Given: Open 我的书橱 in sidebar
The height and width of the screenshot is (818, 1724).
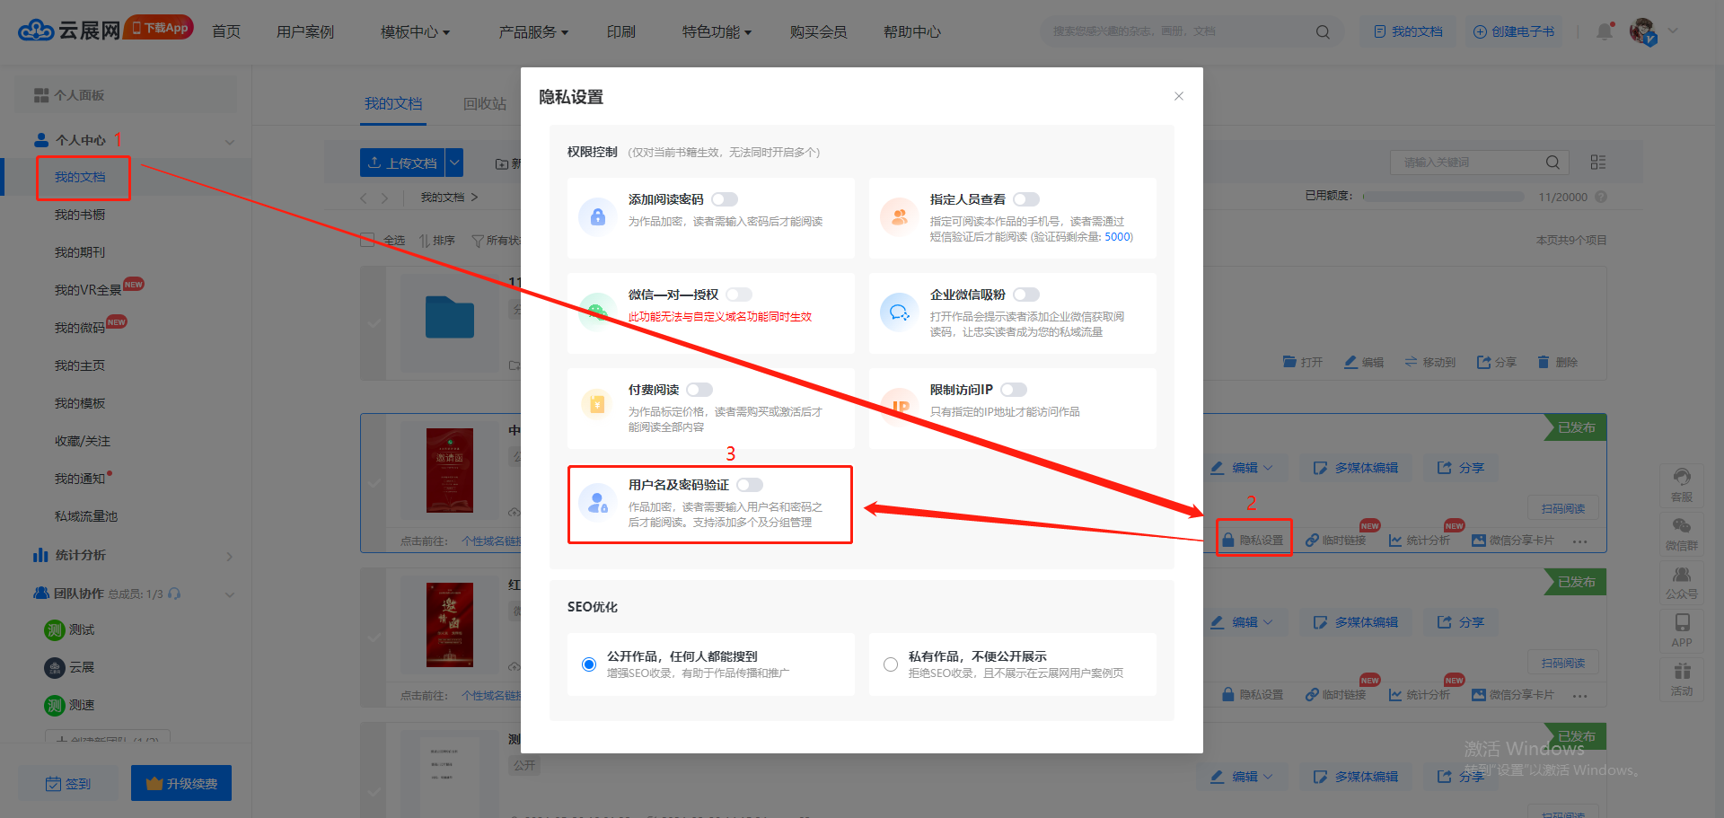Looking at the screenshot, I should (80, 215).
